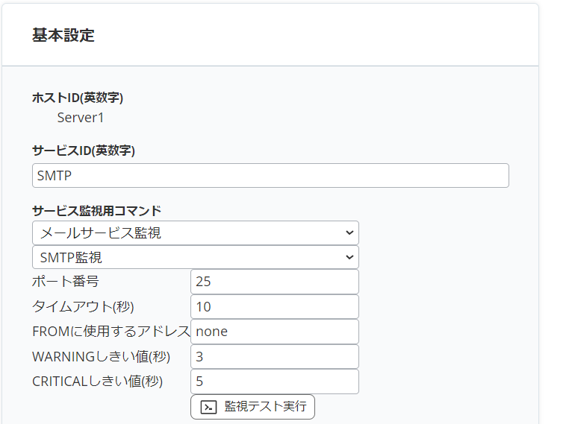The image size is (569, 424).
Task: Select the タイムアウト field showing 10
Action: pyautogui.click(x=274, y=306)
